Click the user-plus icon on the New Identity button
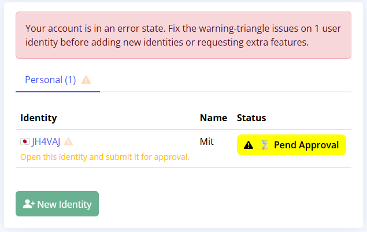Image resolution: width=367 pixels, height=232 pixels. [x=28, y=204]
